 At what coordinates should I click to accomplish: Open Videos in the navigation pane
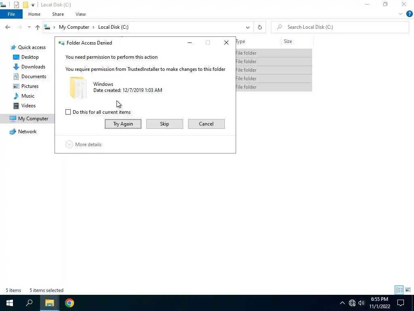24,106
